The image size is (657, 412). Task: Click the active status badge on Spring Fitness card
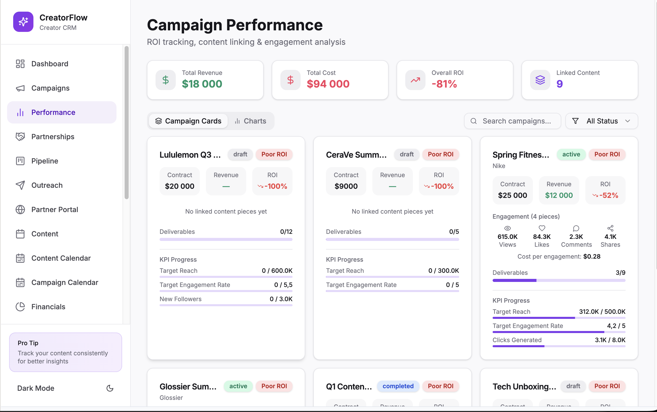coord(571,154)
